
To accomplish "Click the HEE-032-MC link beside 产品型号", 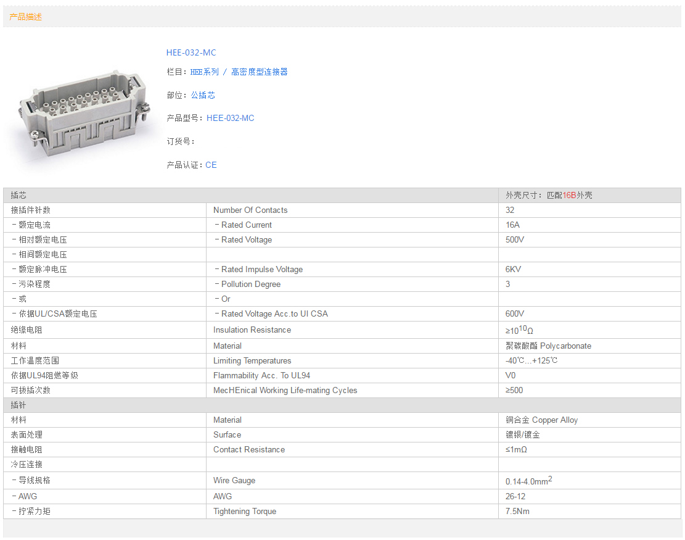I will [230, 118].
